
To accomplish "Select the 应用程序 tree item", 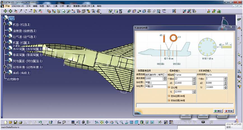I will point(13,79).
